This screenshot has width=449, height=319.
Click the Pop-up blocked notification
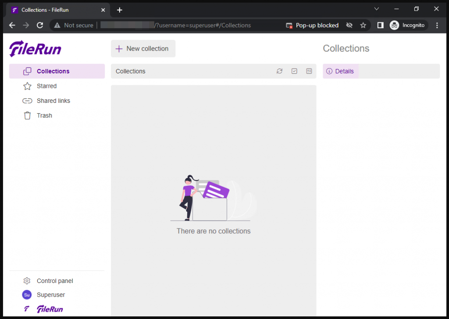(x=312, y=25)
